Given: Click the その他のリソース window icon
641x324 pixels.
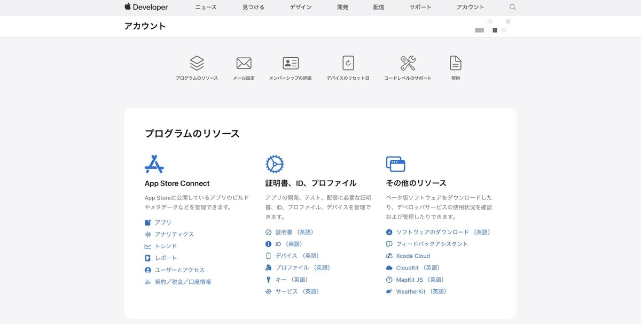Looking at the screenshot, I should (395, 164).
